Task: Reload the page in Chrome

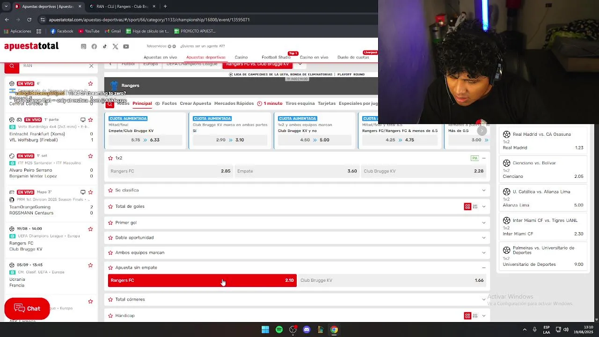Action: 29,20
